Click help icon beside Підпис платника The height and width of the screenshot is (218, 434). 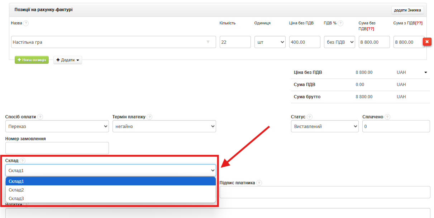pos(259,183)
